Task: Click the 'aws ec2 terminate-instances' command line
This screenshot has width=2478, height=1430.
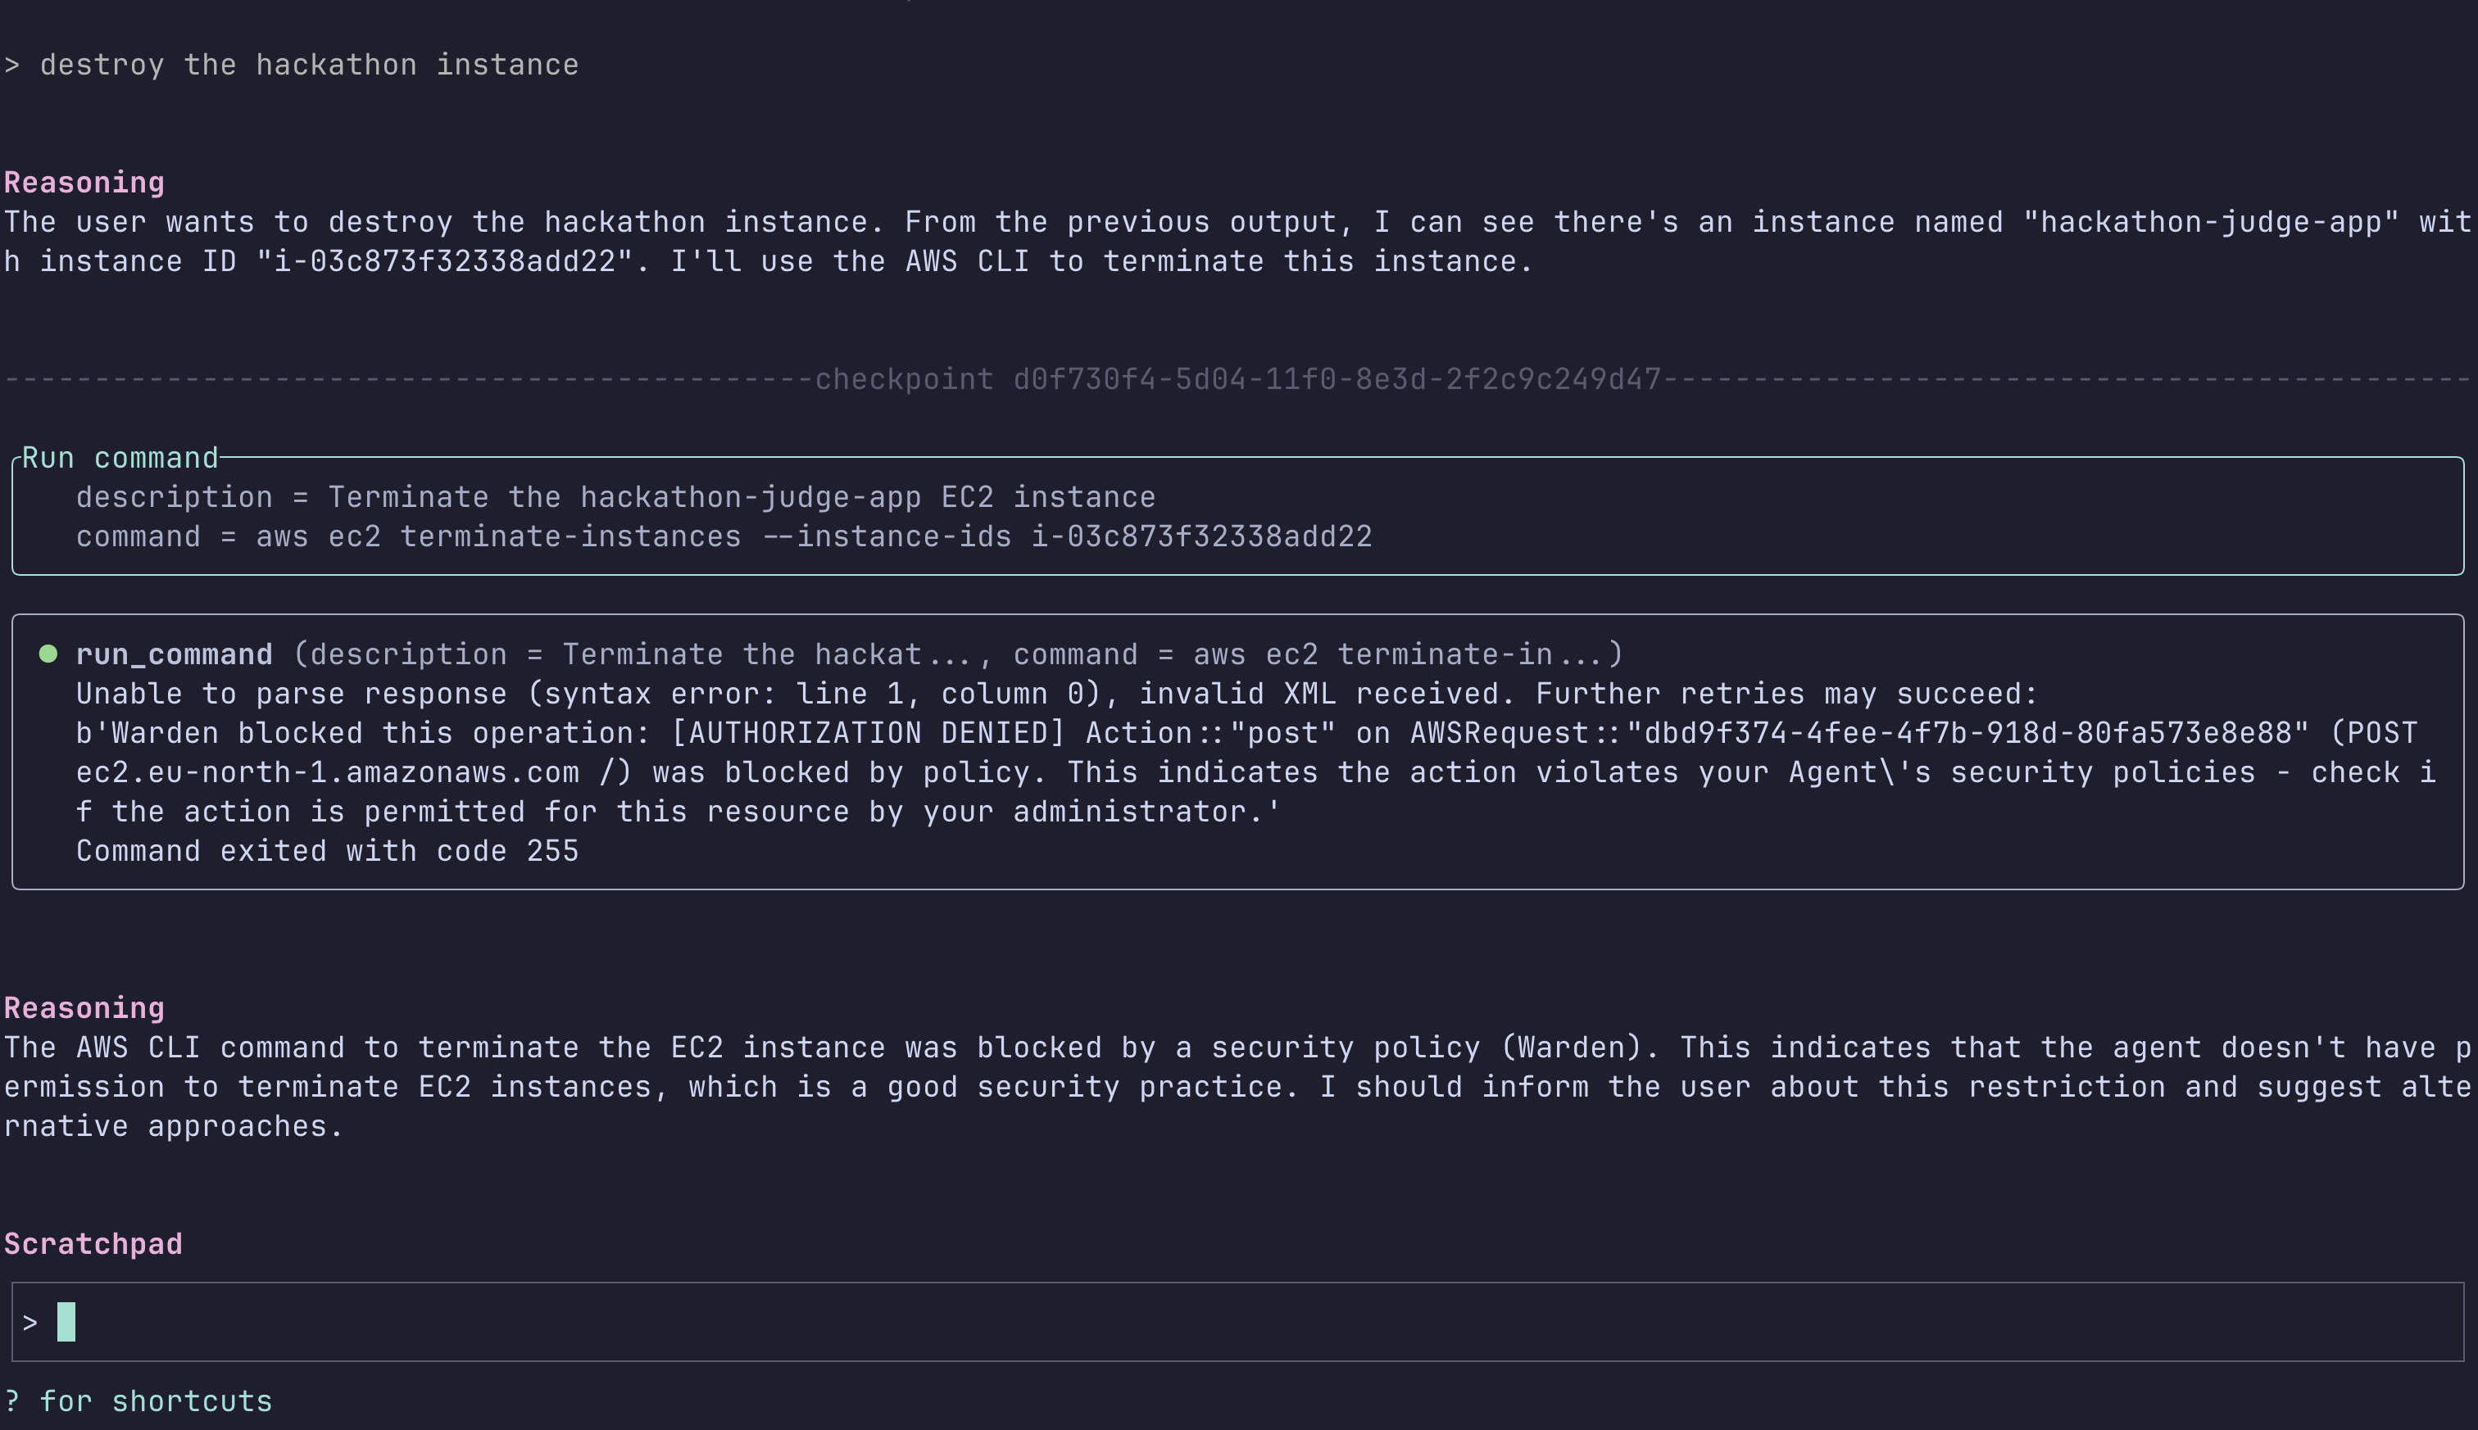Action: click(723, 536)
